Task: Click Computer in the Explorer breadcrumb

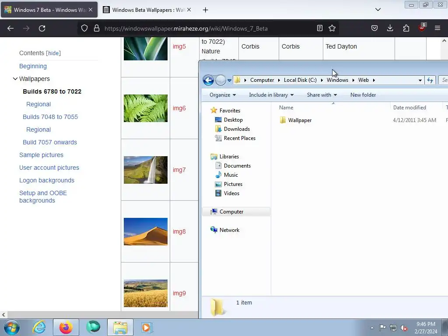Action: coord(262,80)
